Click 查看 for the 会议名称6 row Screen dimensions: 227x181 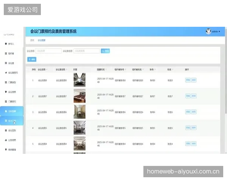188,112
